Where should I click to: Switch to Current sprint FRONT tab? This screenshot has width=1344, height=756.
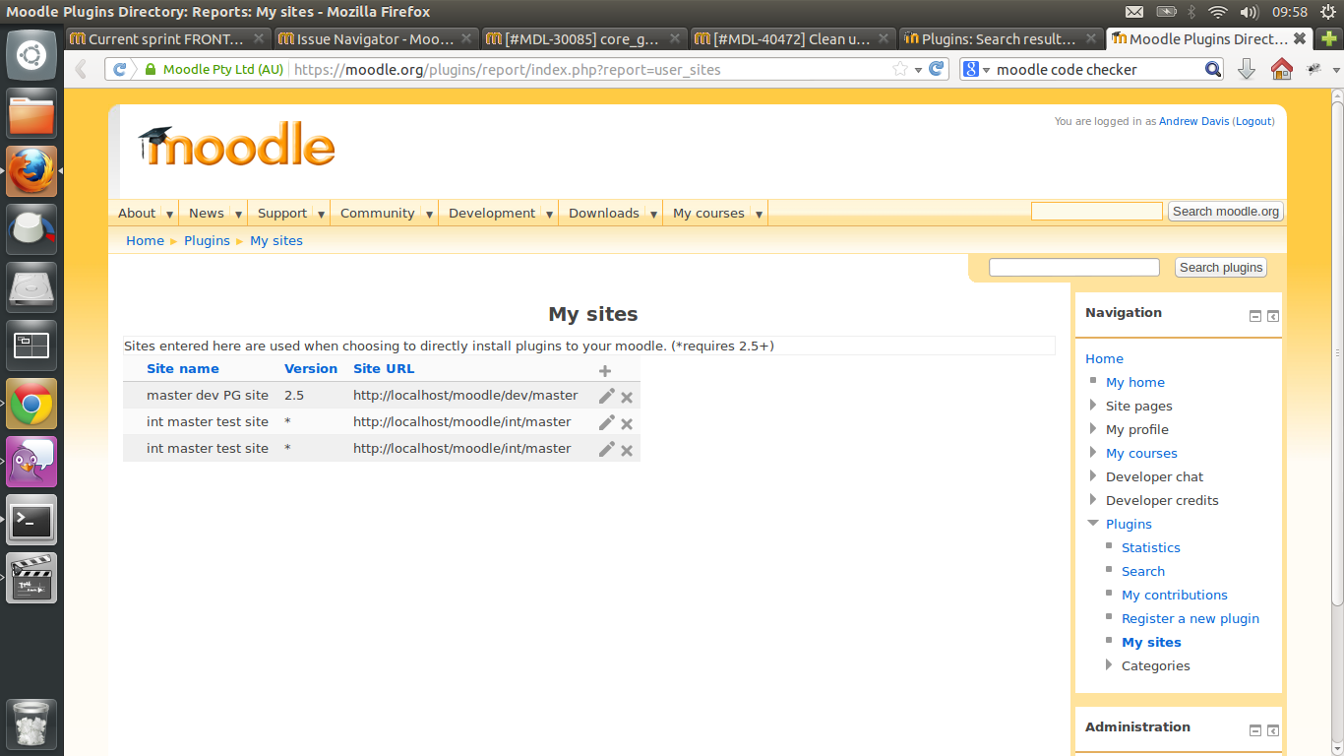[168, 39]
